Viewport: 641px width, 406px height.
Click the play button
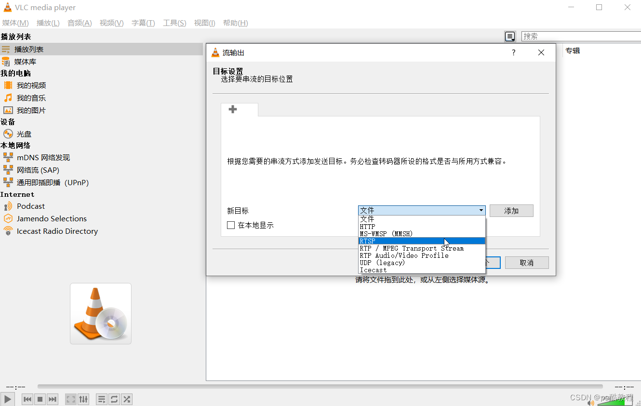point(7,399)
